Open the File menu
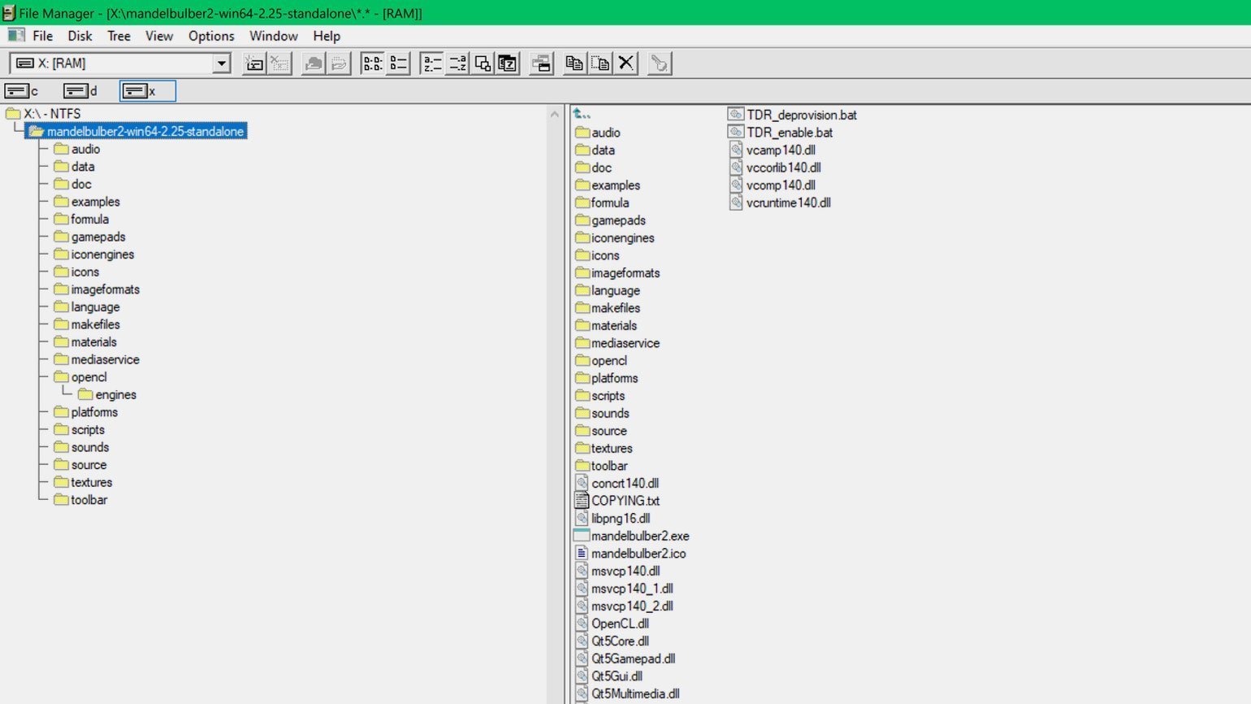The height and width of the screenshot is (704, 1251). tap(42, 36)
